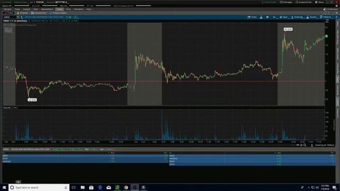Open Chrome from taskbar
The image size is (340, 191).
click(126, 187)
